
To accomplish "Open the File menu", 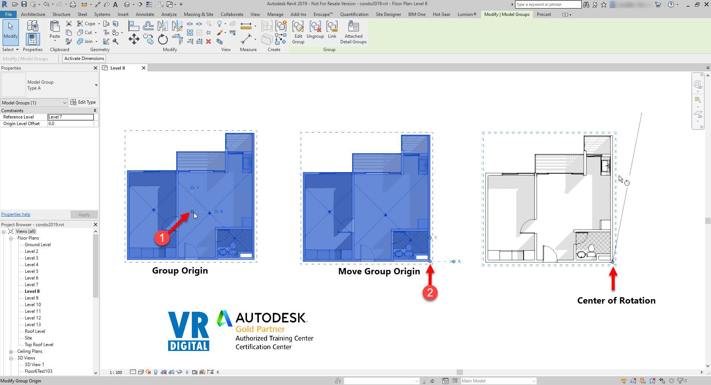I will (8, 14).
